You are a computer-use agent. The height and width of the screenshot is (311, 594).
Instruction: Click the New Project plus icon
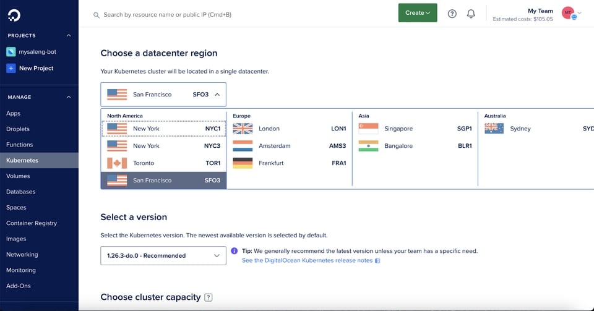[11, 69]
